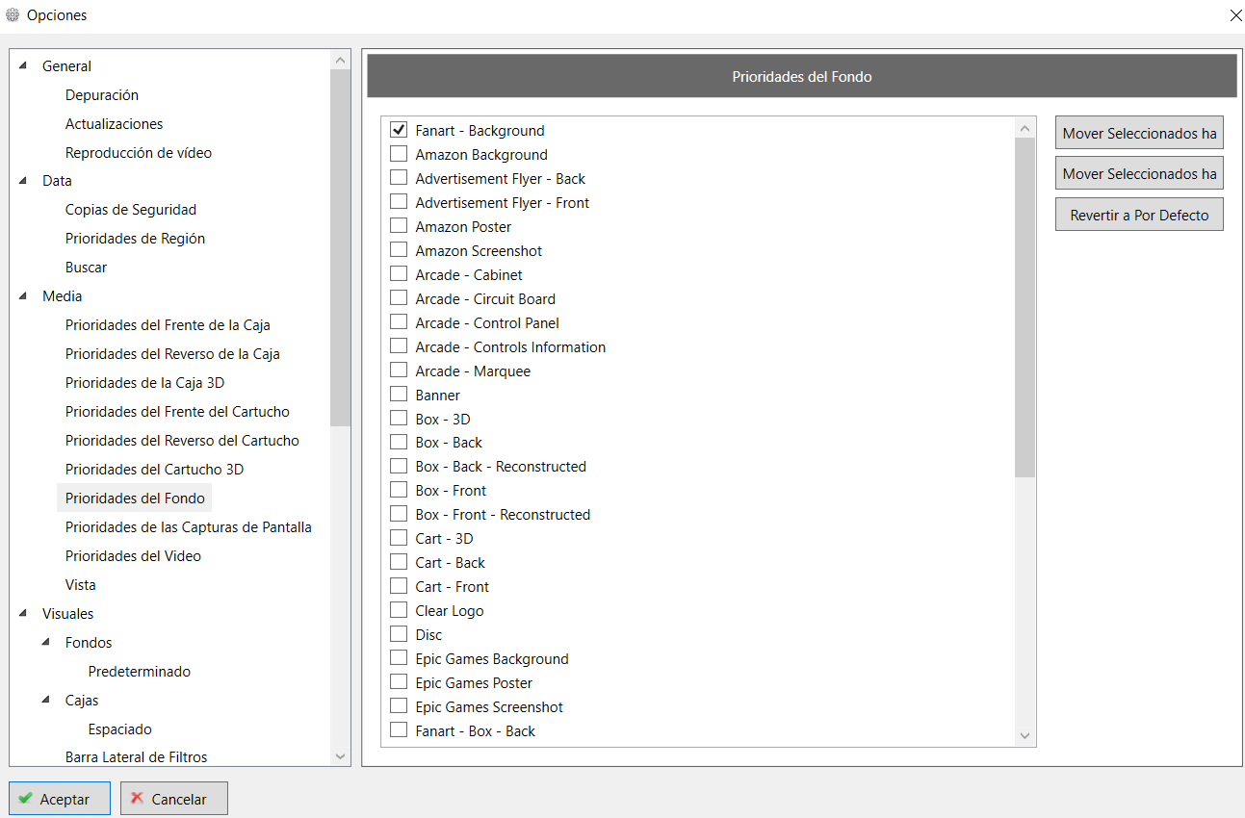Select Espaciado under Cajas

119,729
